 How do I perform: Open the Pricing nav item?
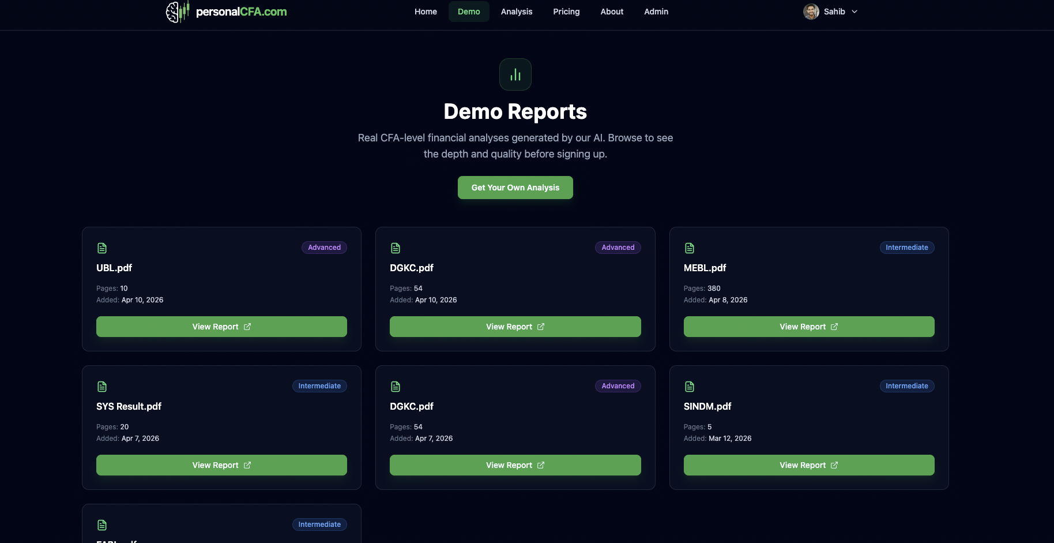566,12
